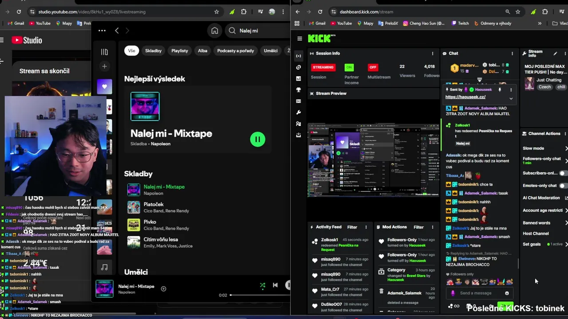Toggle Spotify shuffle icon in player bar

pos(263,285)
